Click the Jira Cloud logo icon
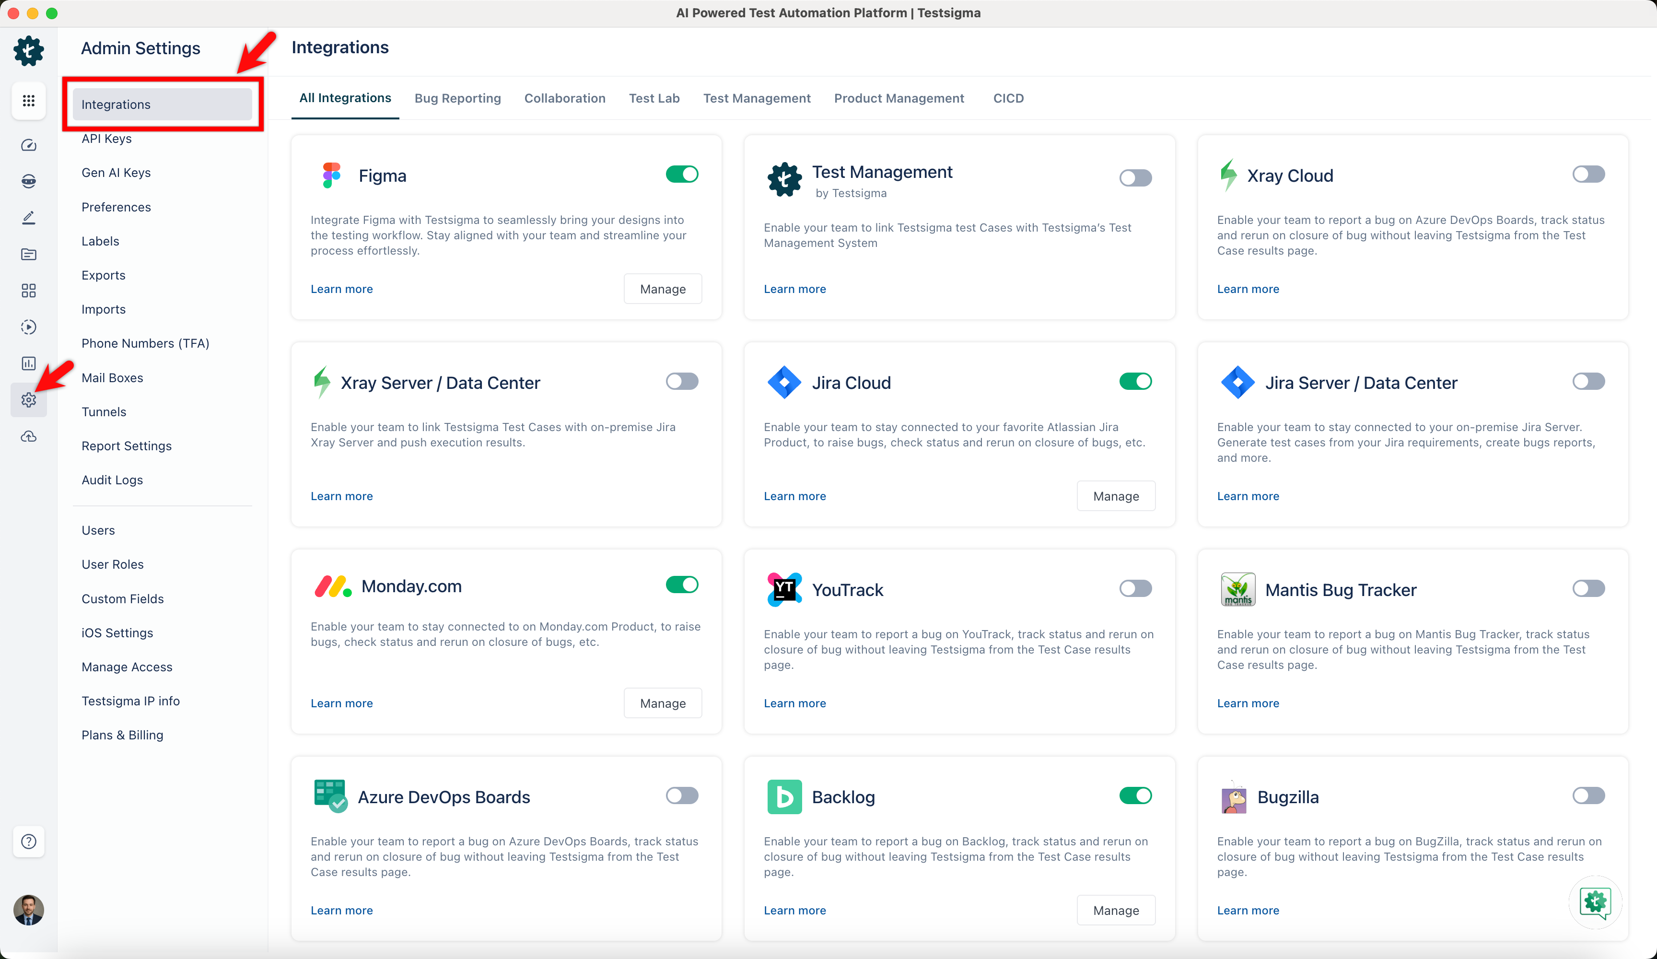Screen dimensions: 1657x959 pyautogui.click(x=784, y=383)
